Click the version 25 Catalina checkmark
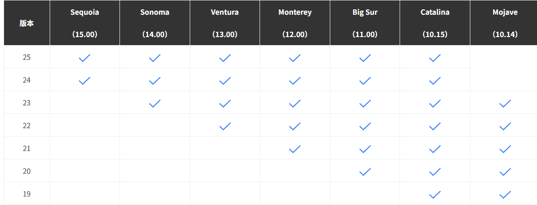 pos(435,58)
